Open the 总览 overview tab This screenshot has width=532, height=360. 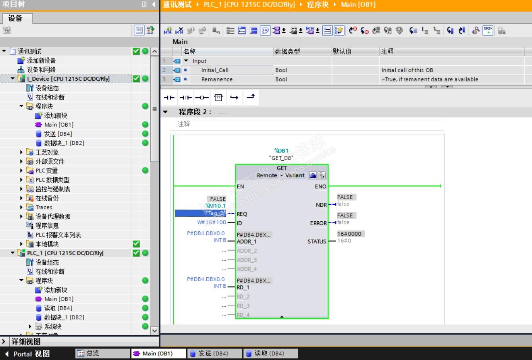point(93,353)
